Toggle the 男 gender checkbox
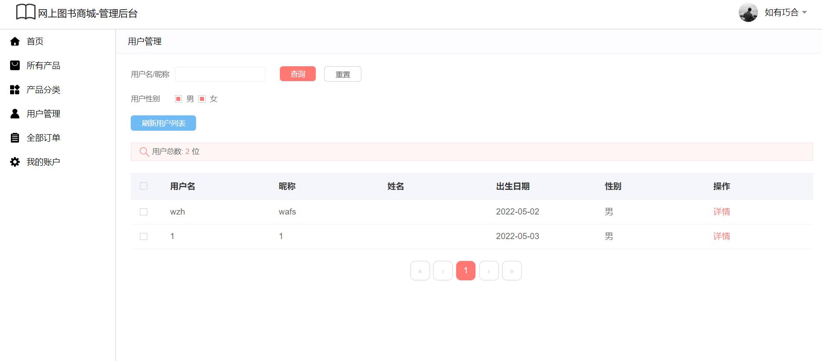 (179, 99)
